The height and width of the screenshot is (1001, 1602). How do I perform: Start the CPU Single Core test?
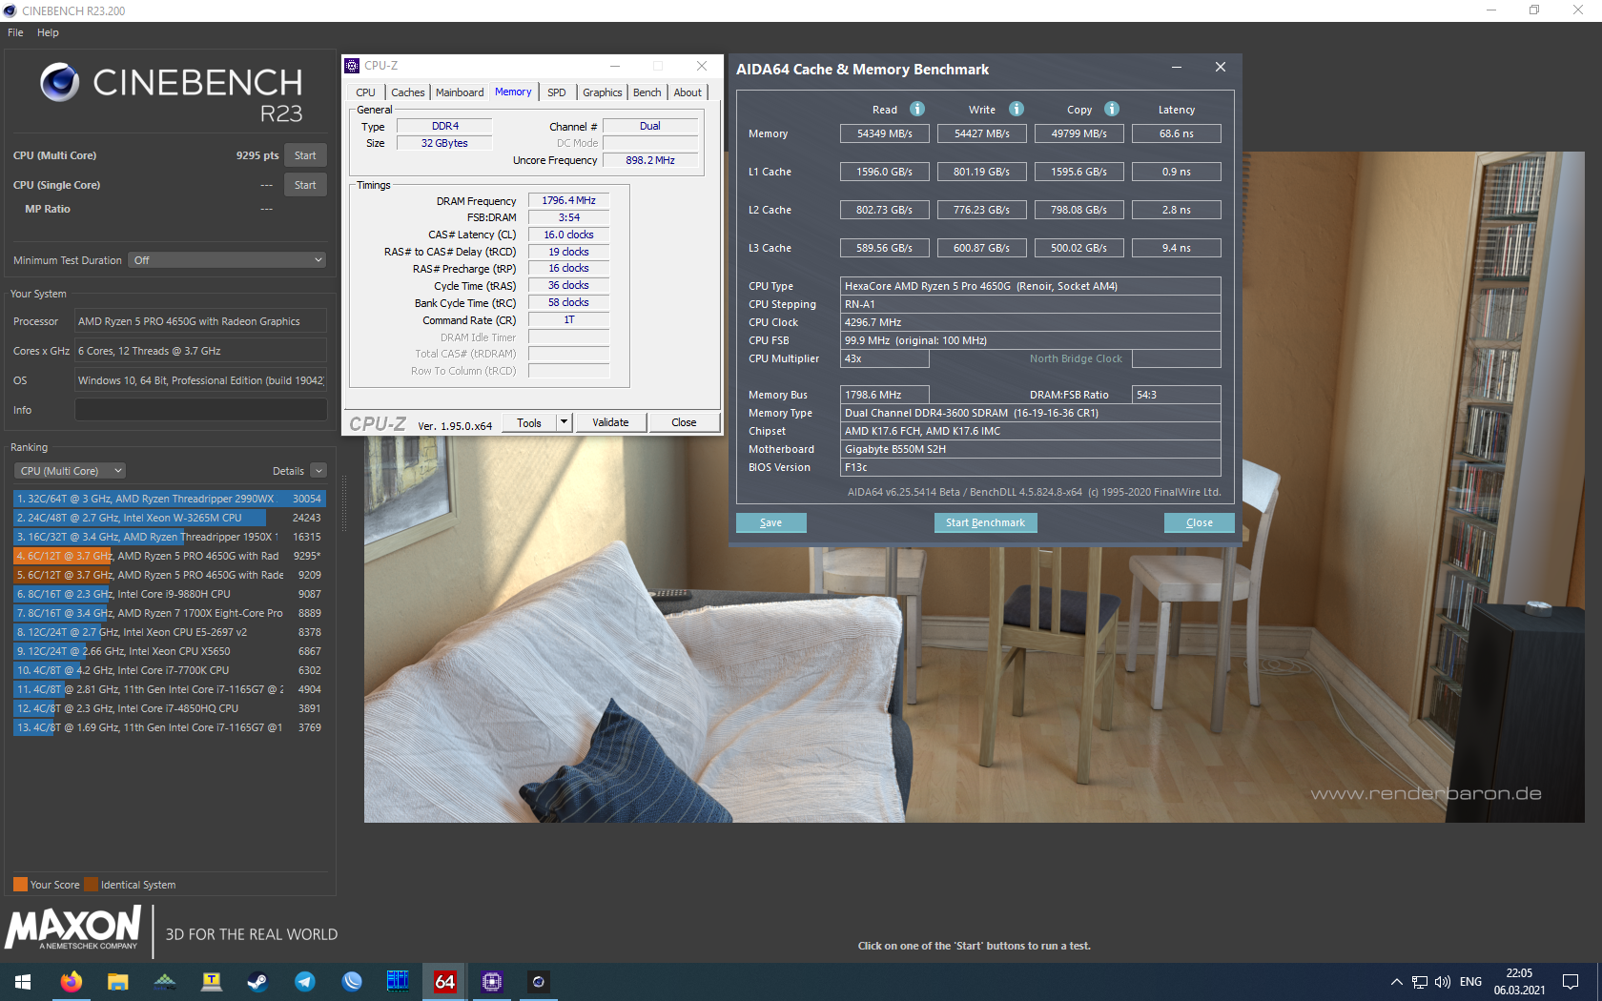305,185
